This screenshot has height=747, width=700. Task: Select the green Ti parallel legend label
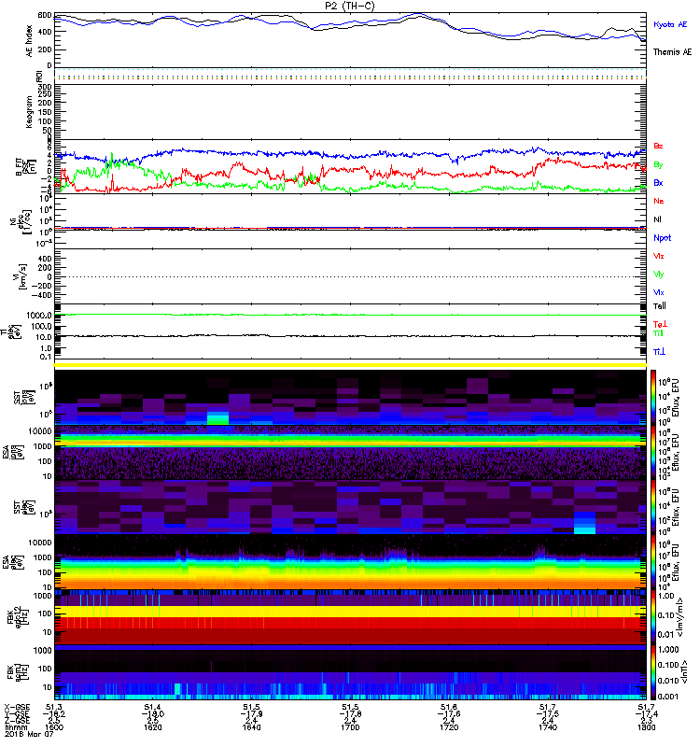point(658,333)
